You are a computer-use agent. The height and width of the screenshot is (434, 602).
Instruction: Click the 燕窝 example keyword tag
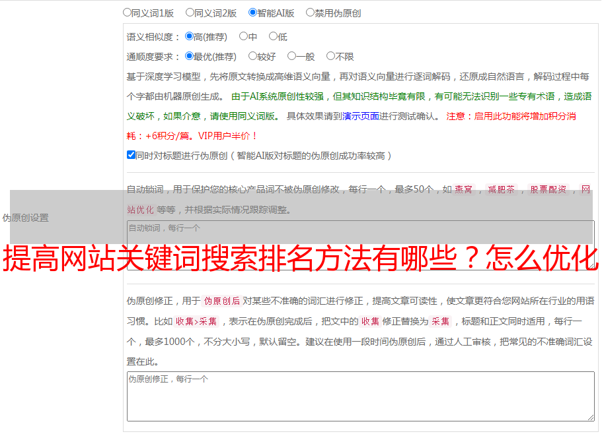(x=463, y=189)
